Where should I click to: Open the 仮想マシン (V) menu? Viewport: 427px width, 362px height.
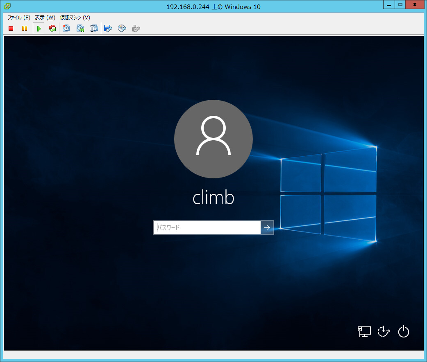click(75, 18)
